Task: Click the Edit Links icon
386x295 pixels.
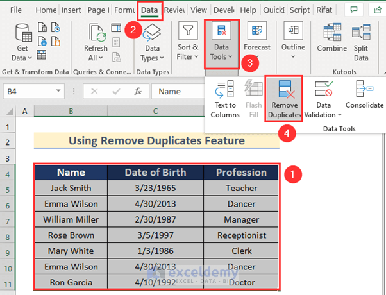Action: pyautogui.click(x=117, y=56)
